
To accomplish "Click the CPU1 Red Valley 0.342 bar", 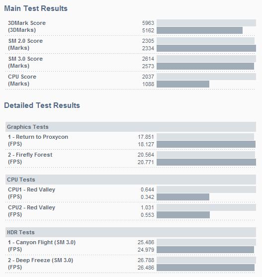I will tap(183, 197).
